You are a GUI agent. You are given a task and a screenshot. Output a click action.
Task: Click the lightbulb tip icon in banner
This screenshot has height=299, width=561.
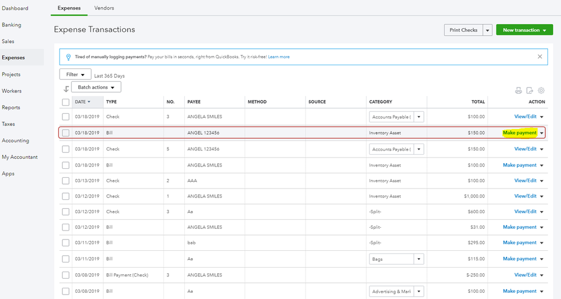coord(69,57)
